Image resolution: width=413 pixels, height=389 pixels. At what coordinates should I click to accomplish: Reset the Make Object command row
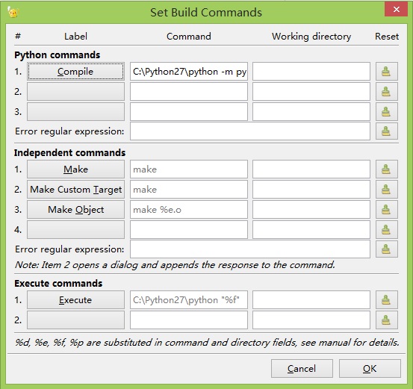click(x=386, y=209)
